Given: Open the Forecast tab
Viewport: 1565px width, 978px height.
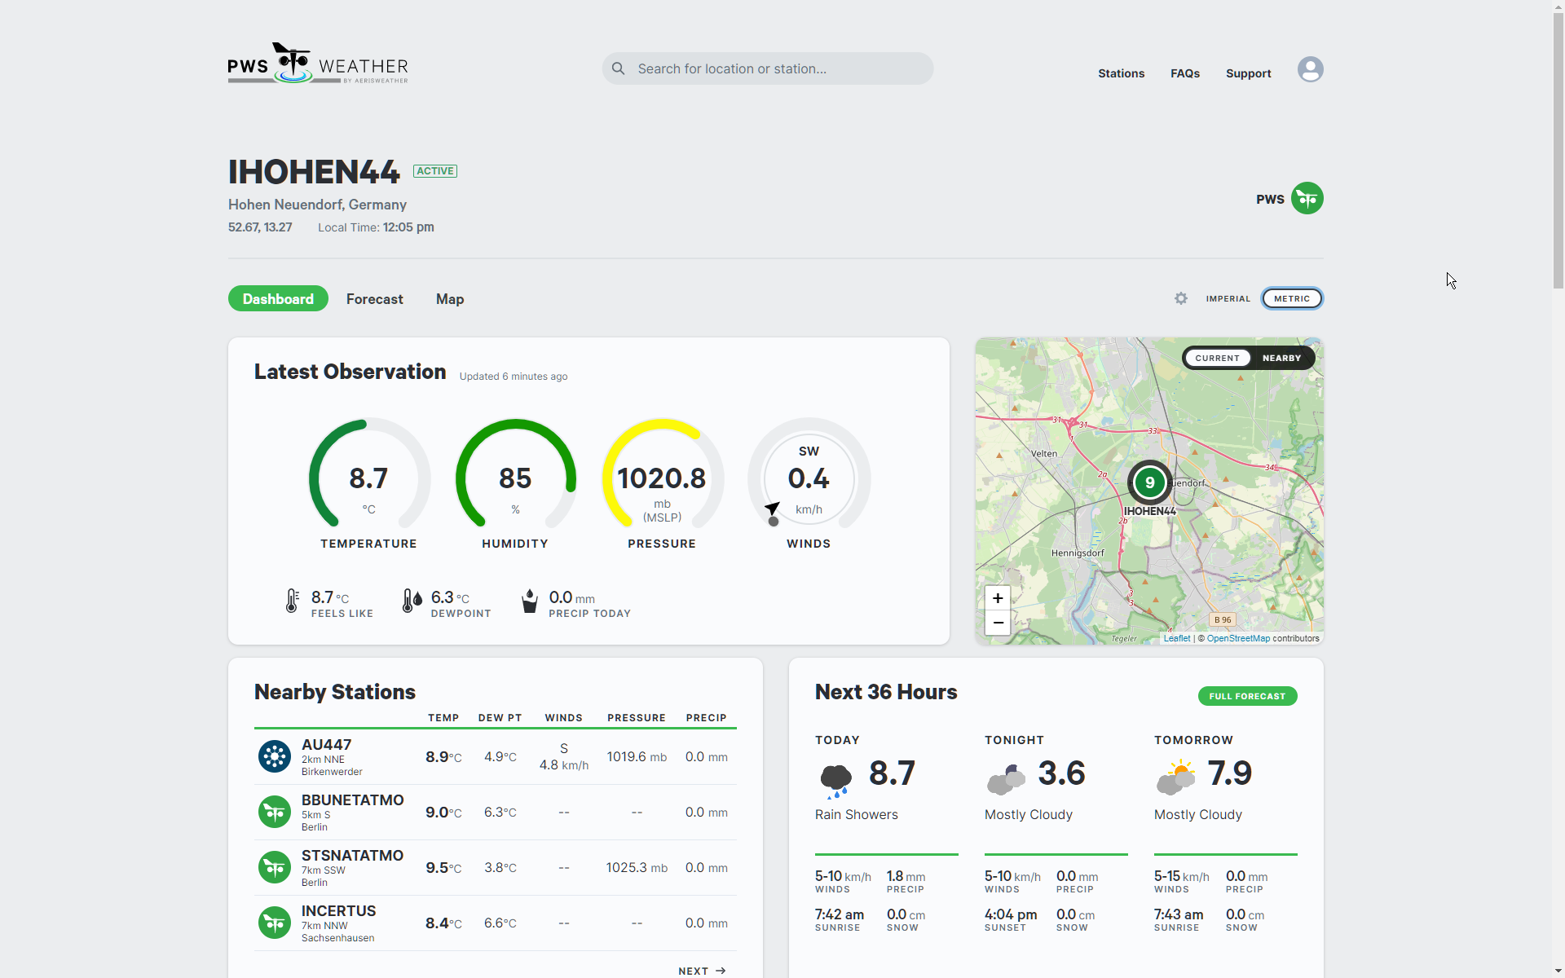Looking at the screenshot, I should tap(374, 298).
